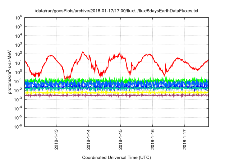230x161 pixels.
Task: Click the 10^2 y-axis tick label
Action: [x=18, y=54]
